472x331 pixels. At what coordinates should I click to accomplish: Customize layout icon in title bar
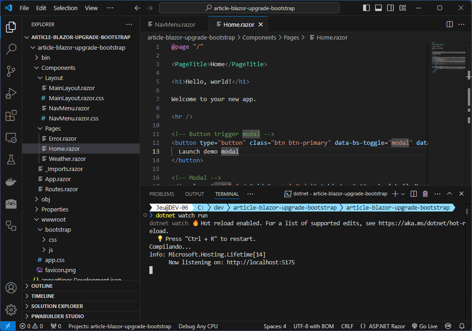coord(403,8)
